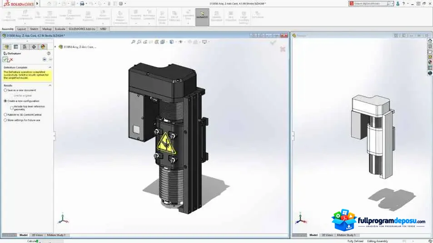Click the Zoom to Fit icon

click(133, 42)
